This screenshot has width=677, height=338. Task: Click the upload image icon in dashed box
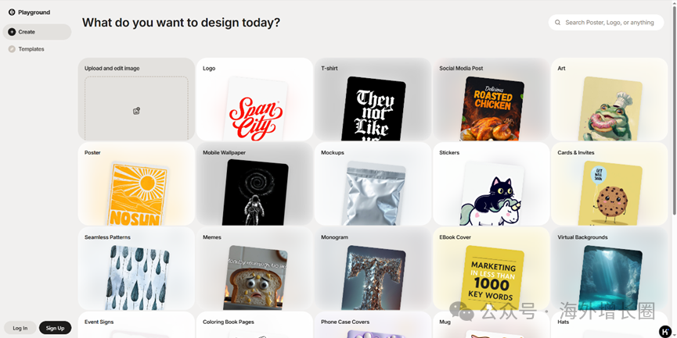click(x=136, y=111)
